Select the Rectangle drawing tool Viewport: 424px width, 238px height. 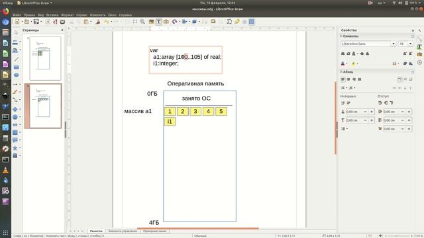pyautogui.click(x=16, y=67)
